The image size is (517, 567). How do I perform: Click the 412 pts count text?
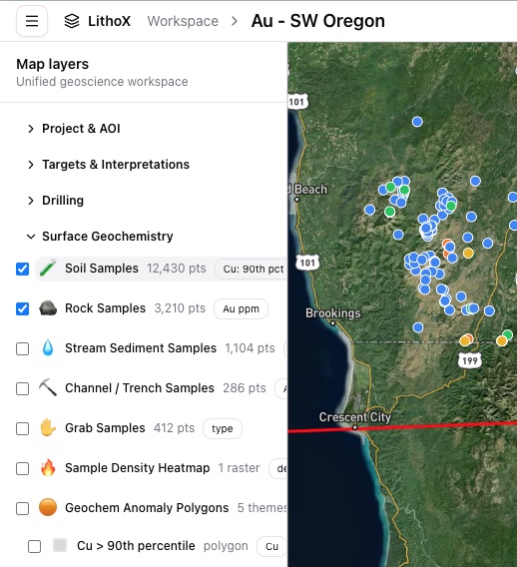(174, 428)
